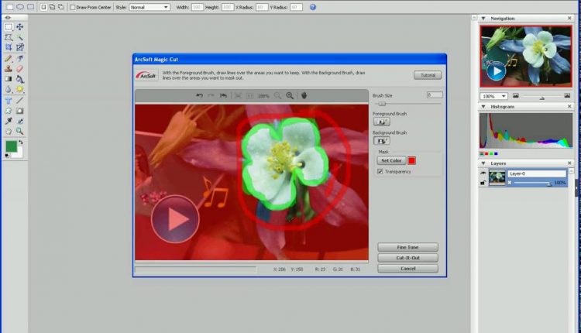Collapse the Histogram panel
Viewport: 581px width, 333px height.
483,107
